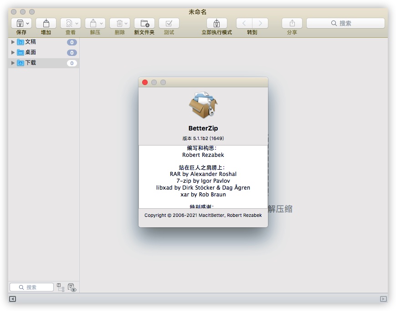Go back with the 转到 left arrow

coord(244,23)
